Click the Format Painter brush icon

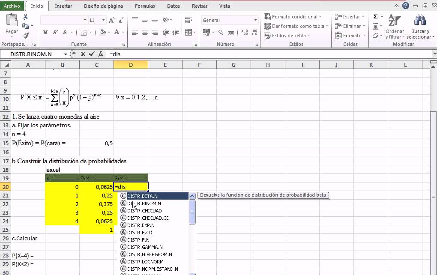coord(26,36)
